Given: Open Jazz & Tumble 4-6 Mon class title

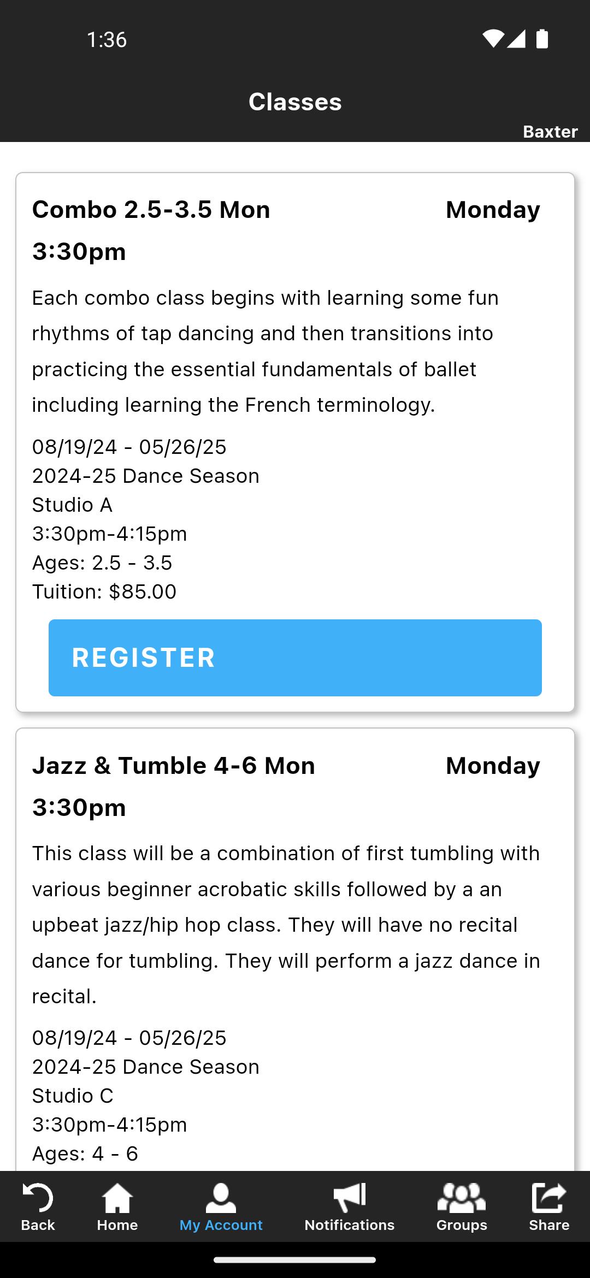Looking at the screenshot, I should coord(174,786).
